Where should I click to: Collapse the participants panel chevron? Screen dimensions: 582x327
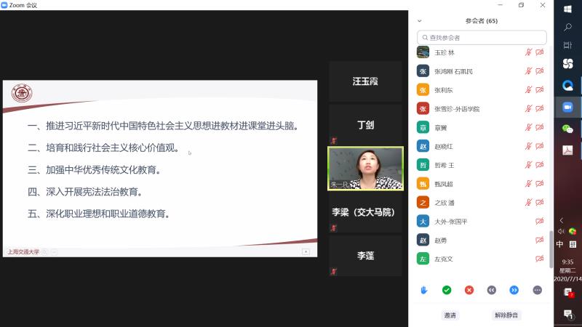[419, 21]
